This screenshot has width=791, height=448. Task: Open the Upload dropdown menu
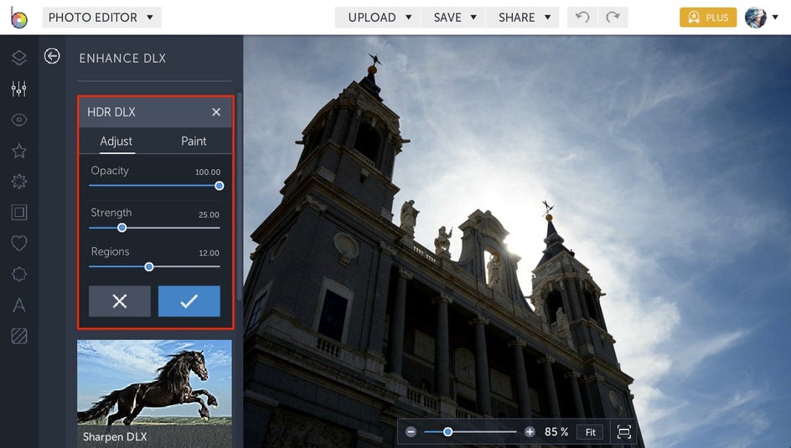click(378, 17)
